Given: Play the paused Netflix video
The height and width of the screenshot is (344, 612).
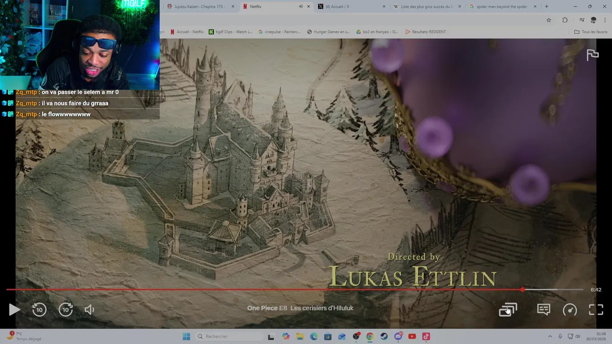Looking at the screenshot, I should 14,310.
